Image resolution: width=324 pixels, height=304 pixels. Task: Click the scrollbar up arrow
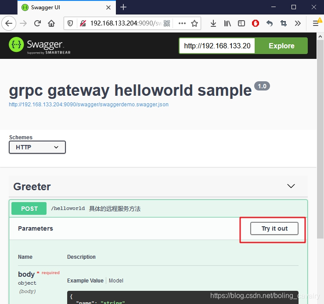pyautogui.click(x=320, y=36)
